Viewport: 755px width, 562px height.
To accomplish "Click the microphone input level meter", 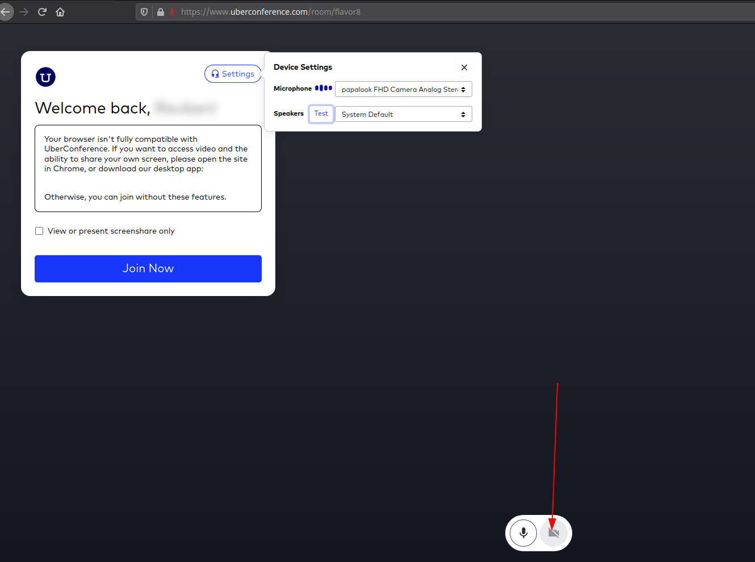I will [323, 88].
